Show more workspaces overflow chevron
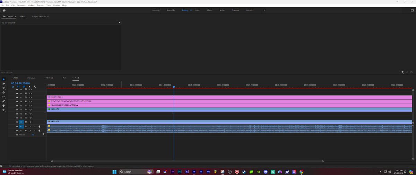Screen dimensions: 416x175 (265, 10)
